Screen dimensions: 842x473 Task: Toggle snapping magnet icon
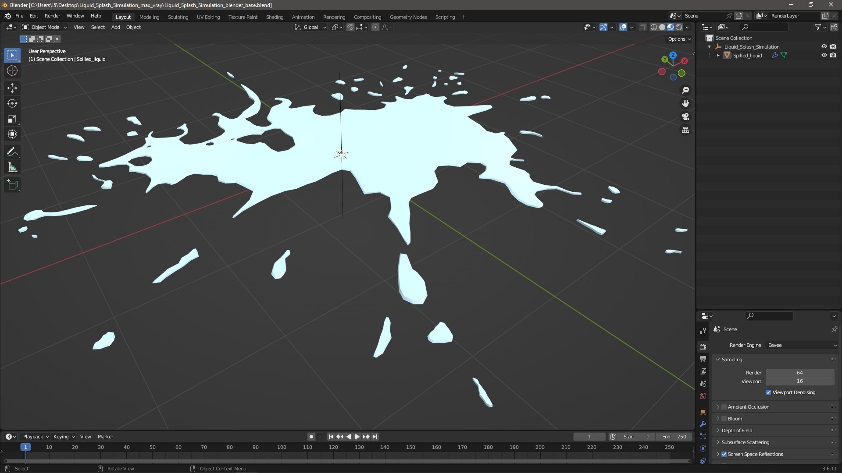[x=350, y=27]
